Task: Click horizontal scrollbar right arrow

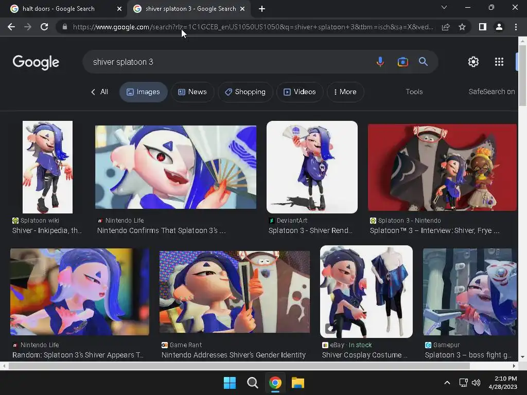Action: tap(514, 366)
